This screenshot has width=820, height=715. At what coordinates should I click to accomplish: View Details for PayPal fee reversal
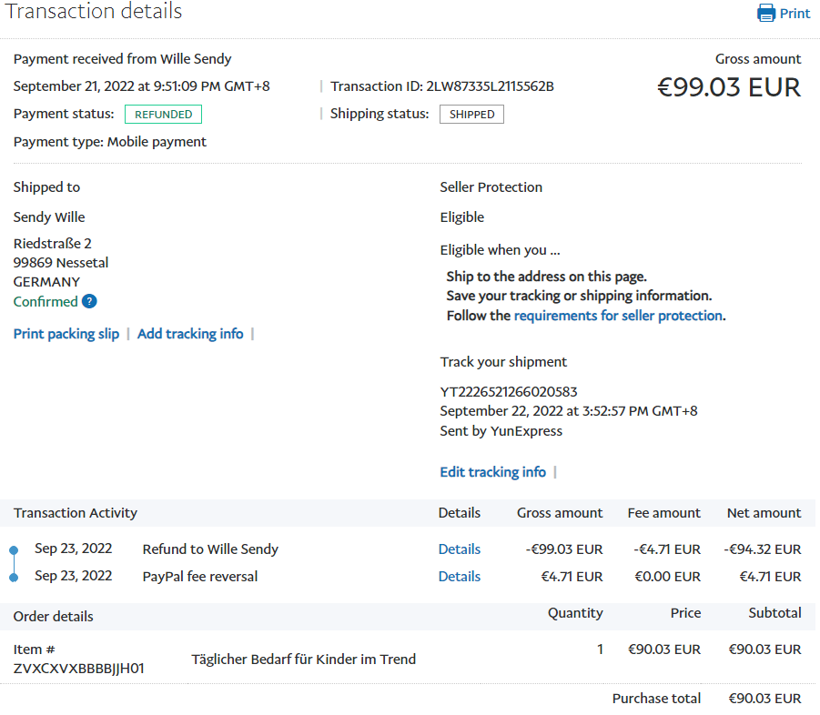point(459,577)
